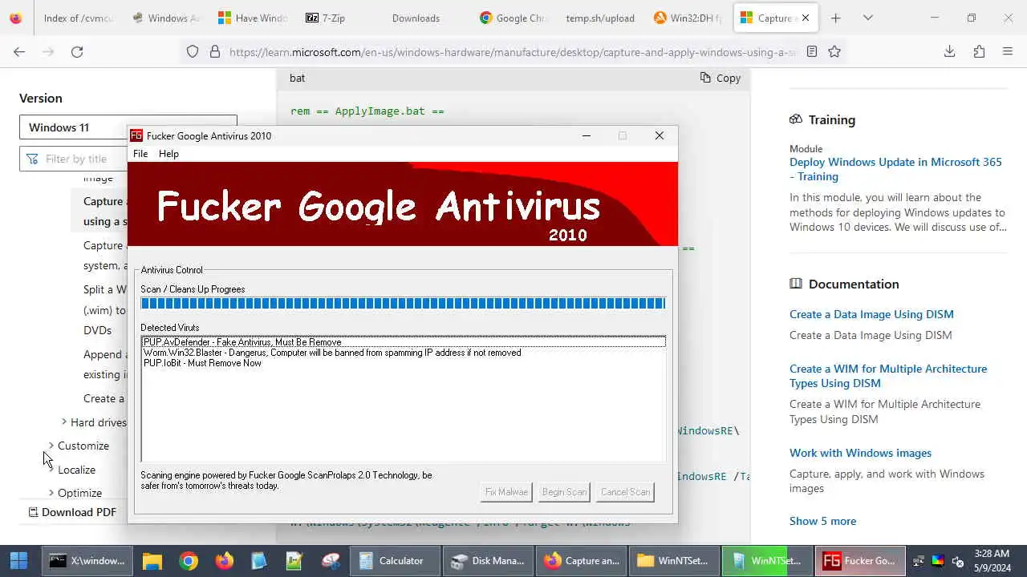Open the list all tabs dropdown
The width and height of the screenshot is (1027, 577).
click(x=867, y=18)
